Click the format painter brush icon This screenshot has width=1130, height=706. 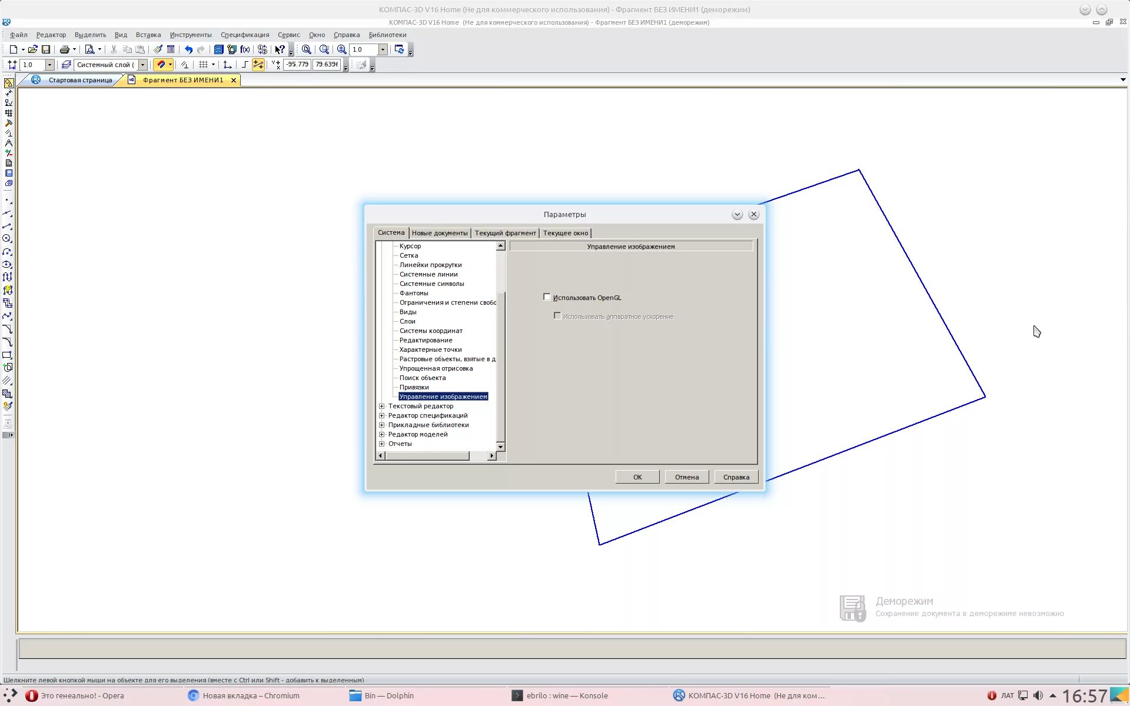coord(158,49)
